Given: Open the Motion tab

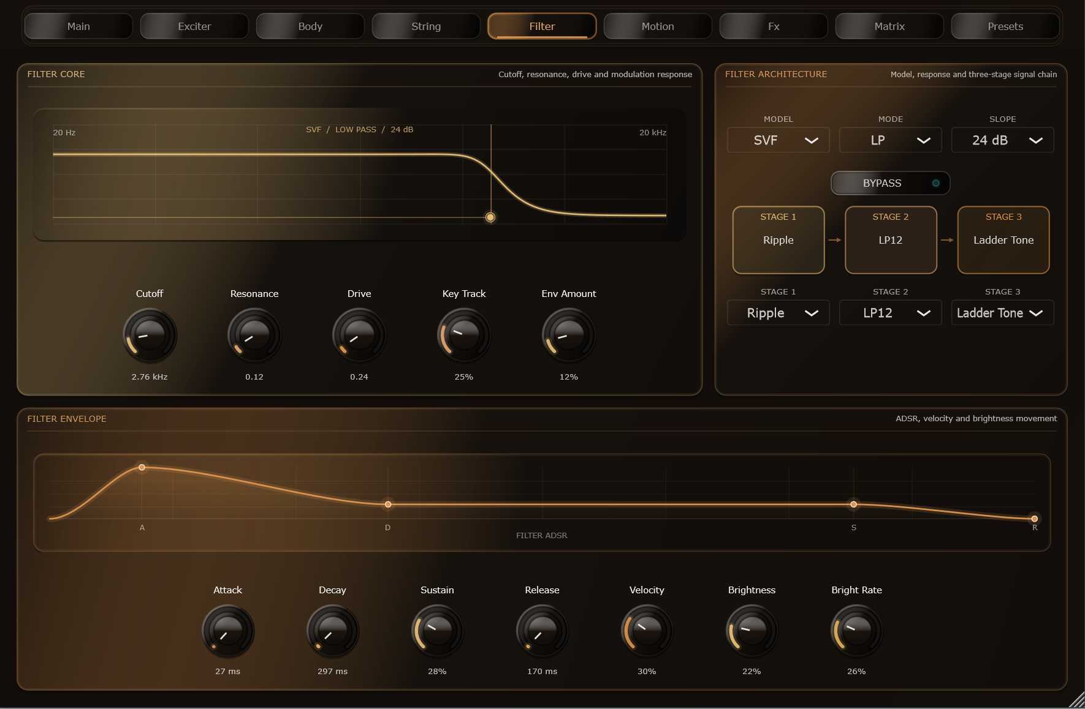Looking at the screenshot, I should (x=658, y=26).
